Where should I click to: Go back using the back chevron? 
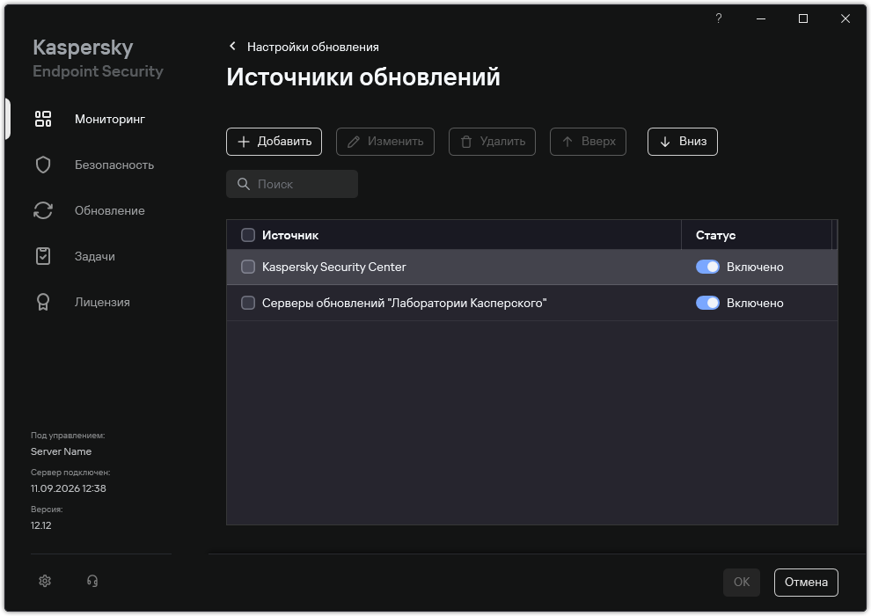pos(233,47)
